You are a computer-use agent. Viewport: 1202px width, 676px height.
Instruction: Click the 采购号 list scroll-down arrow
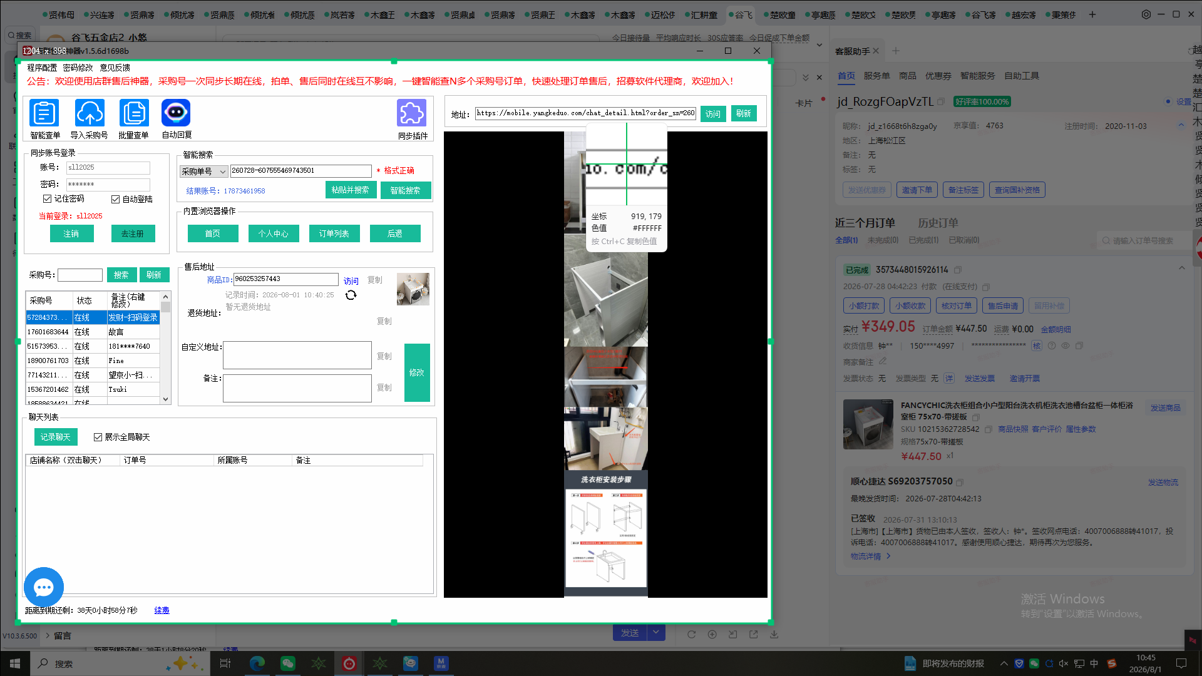[166, 399]
